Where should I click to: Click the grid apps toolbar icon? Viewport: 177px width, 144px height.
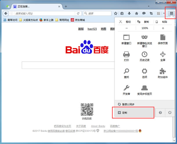158,14
